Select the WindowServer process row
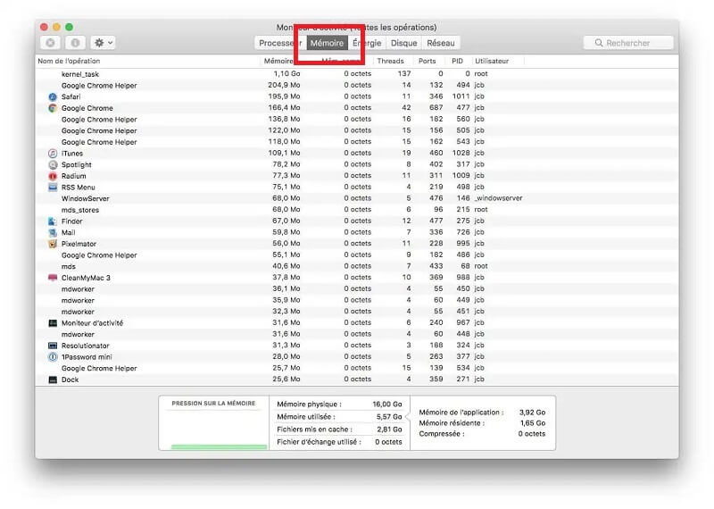 356,198
